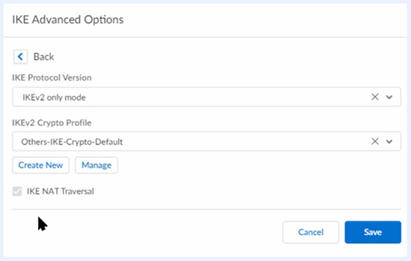The width and height of the screenshot is (411, 261).
Task: Click the separator line above Cancel
Action: point(206,210)
